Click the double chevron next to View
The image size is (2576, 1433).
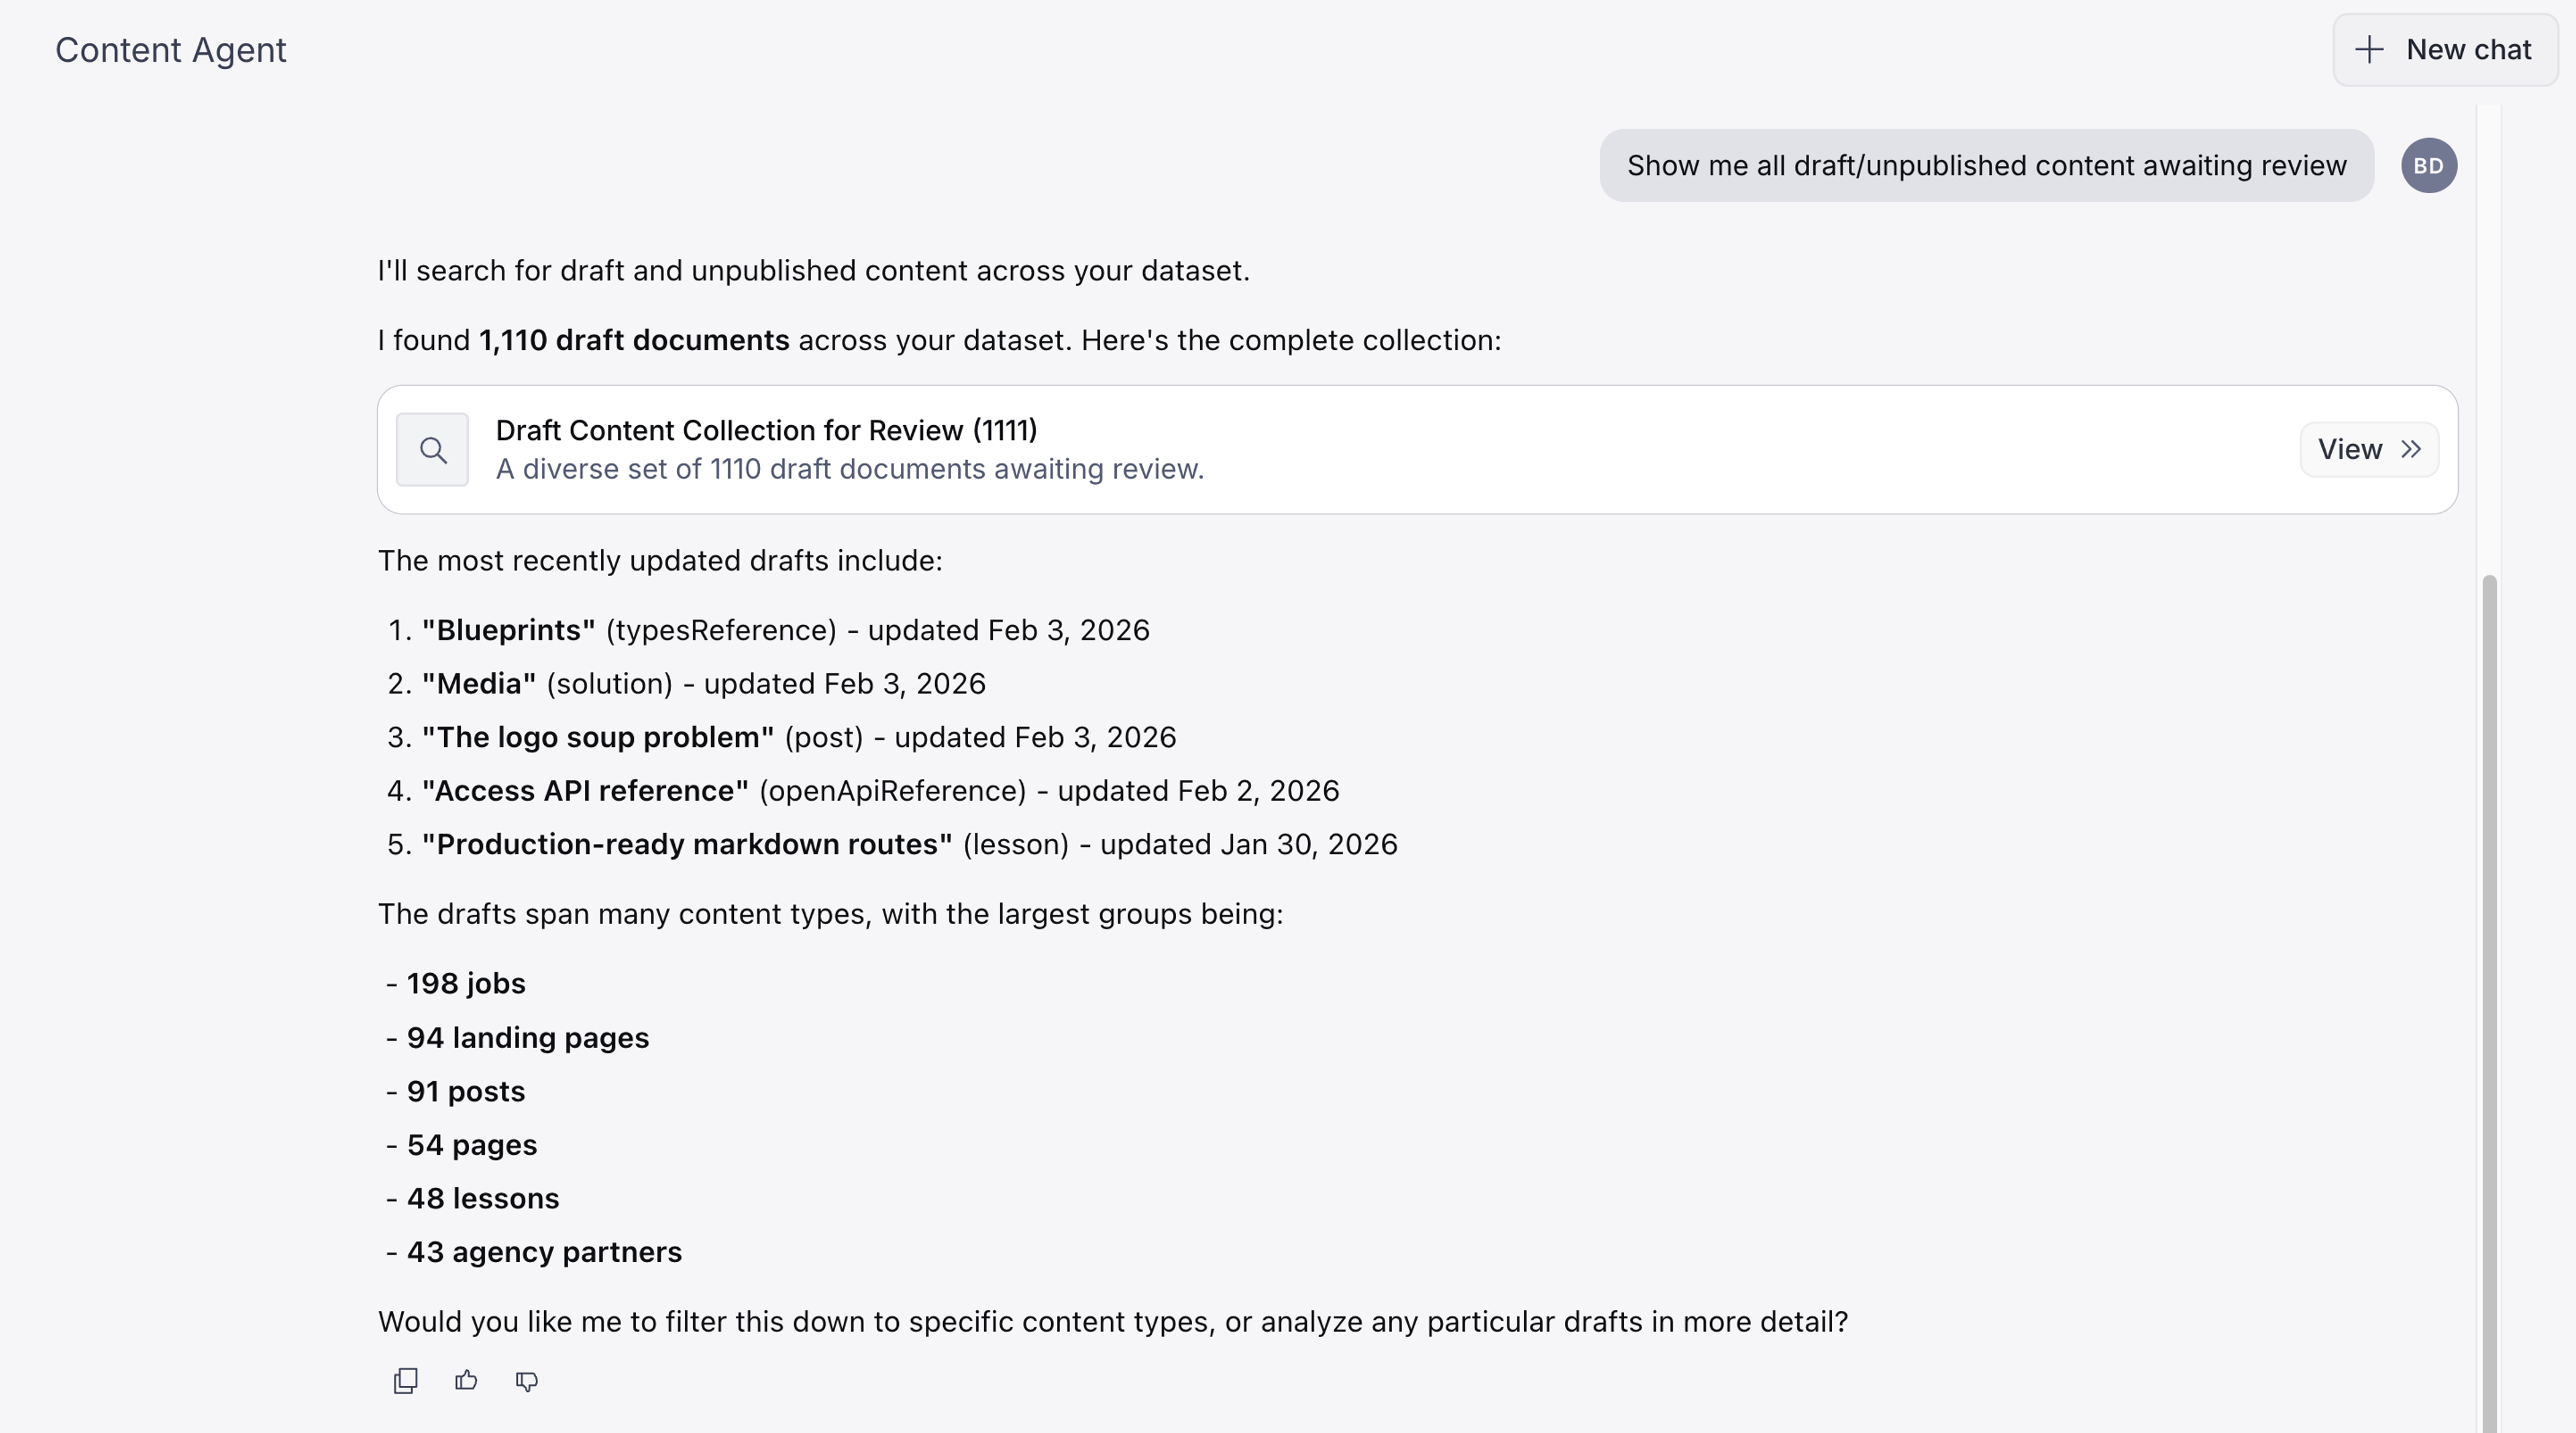2411,450
